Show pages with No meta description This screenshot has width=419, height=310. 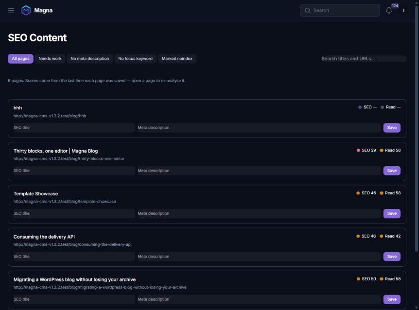90,59
